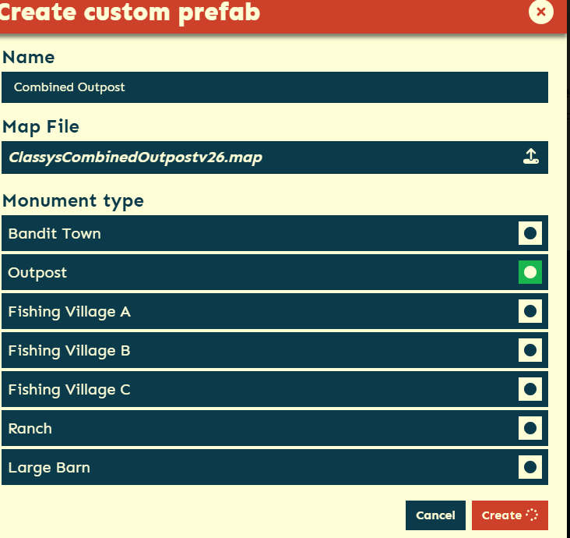The width and height of the screenshot is (570, 538).
Task: Choose the Large Barn radio button
Action: (530, 467)
